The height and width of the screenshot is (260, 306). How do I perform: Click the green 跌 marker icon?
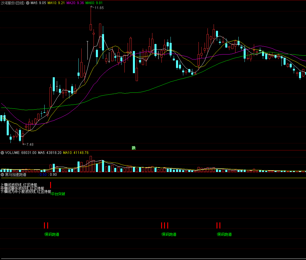click(x=134, y=148)
